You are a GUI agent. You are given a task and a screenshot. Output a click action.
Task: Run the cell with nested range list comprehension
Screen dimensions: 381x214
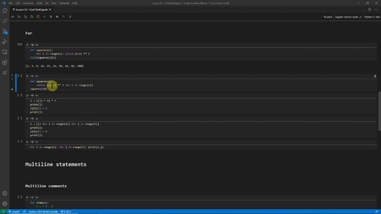point(27,118)
